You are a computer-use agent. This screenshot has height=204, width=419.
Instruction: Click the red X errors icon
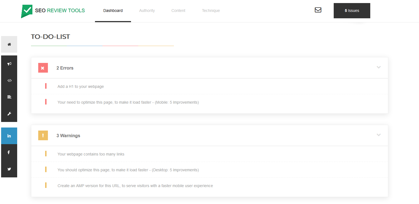tap(43, 68)
